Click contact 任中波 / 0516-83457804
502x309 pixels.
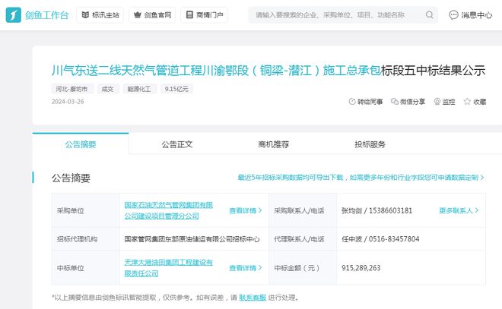coord(380,239)
